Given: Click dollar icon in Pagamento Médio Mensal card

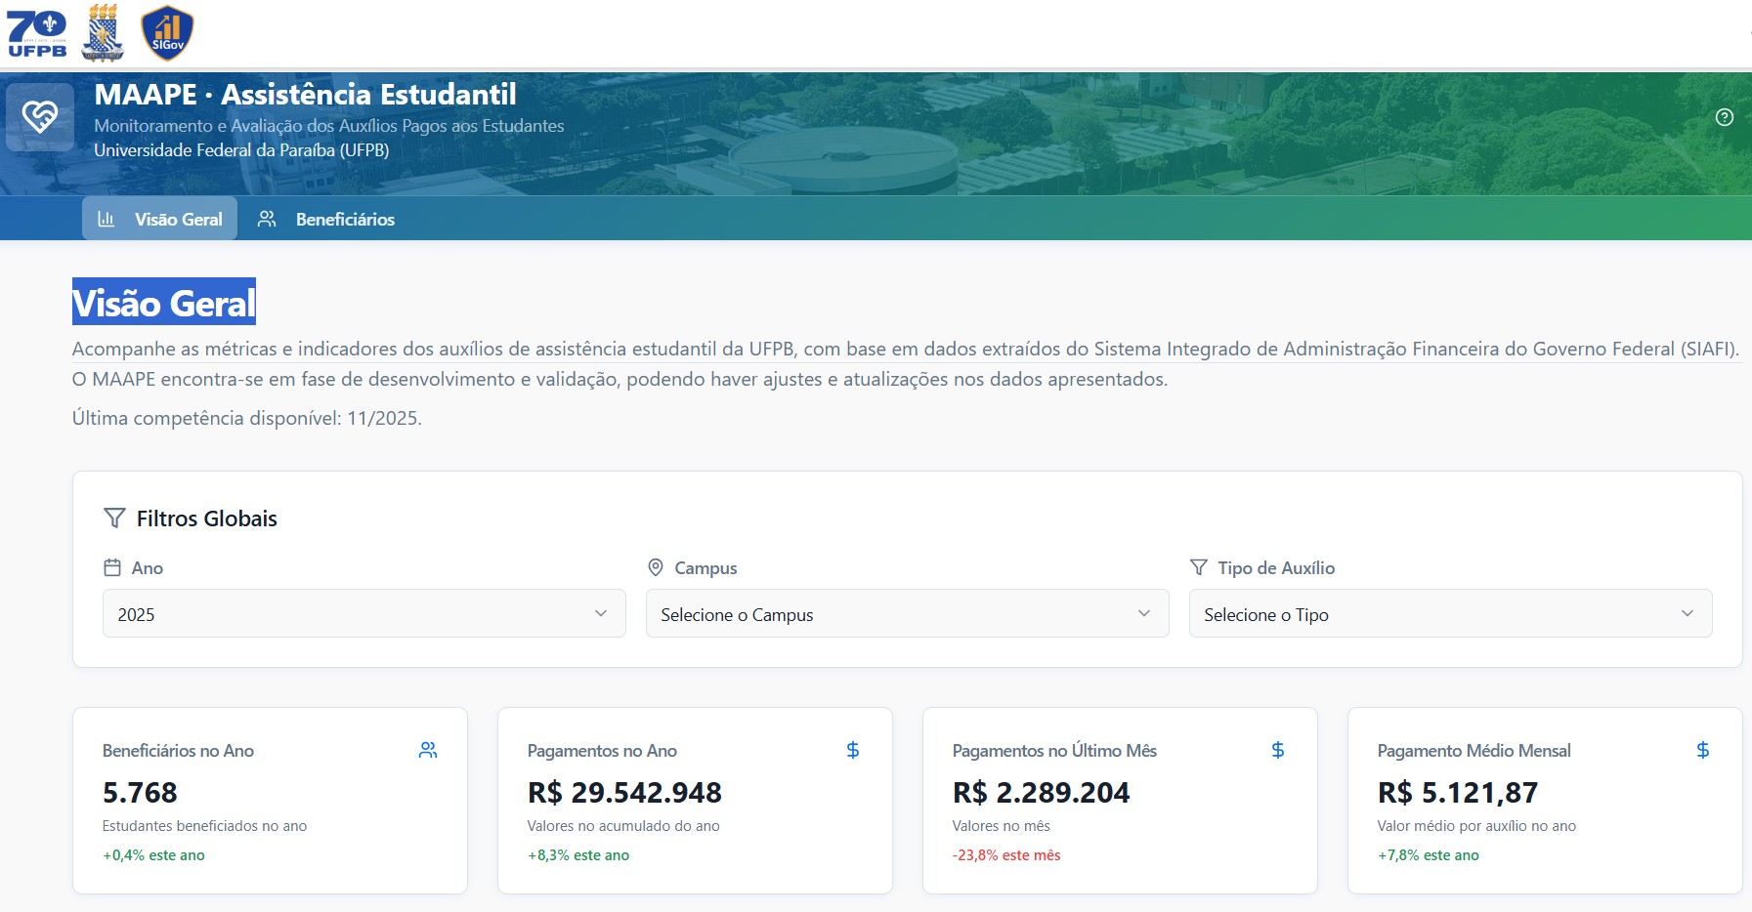Looking at the screenshot, I should 1702,750.
